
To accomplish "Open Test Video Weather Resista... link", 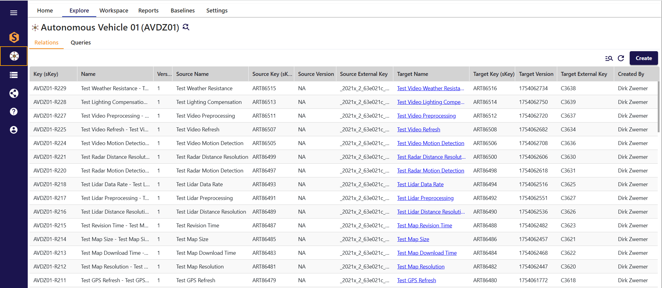I will click(x=430, y=88).
